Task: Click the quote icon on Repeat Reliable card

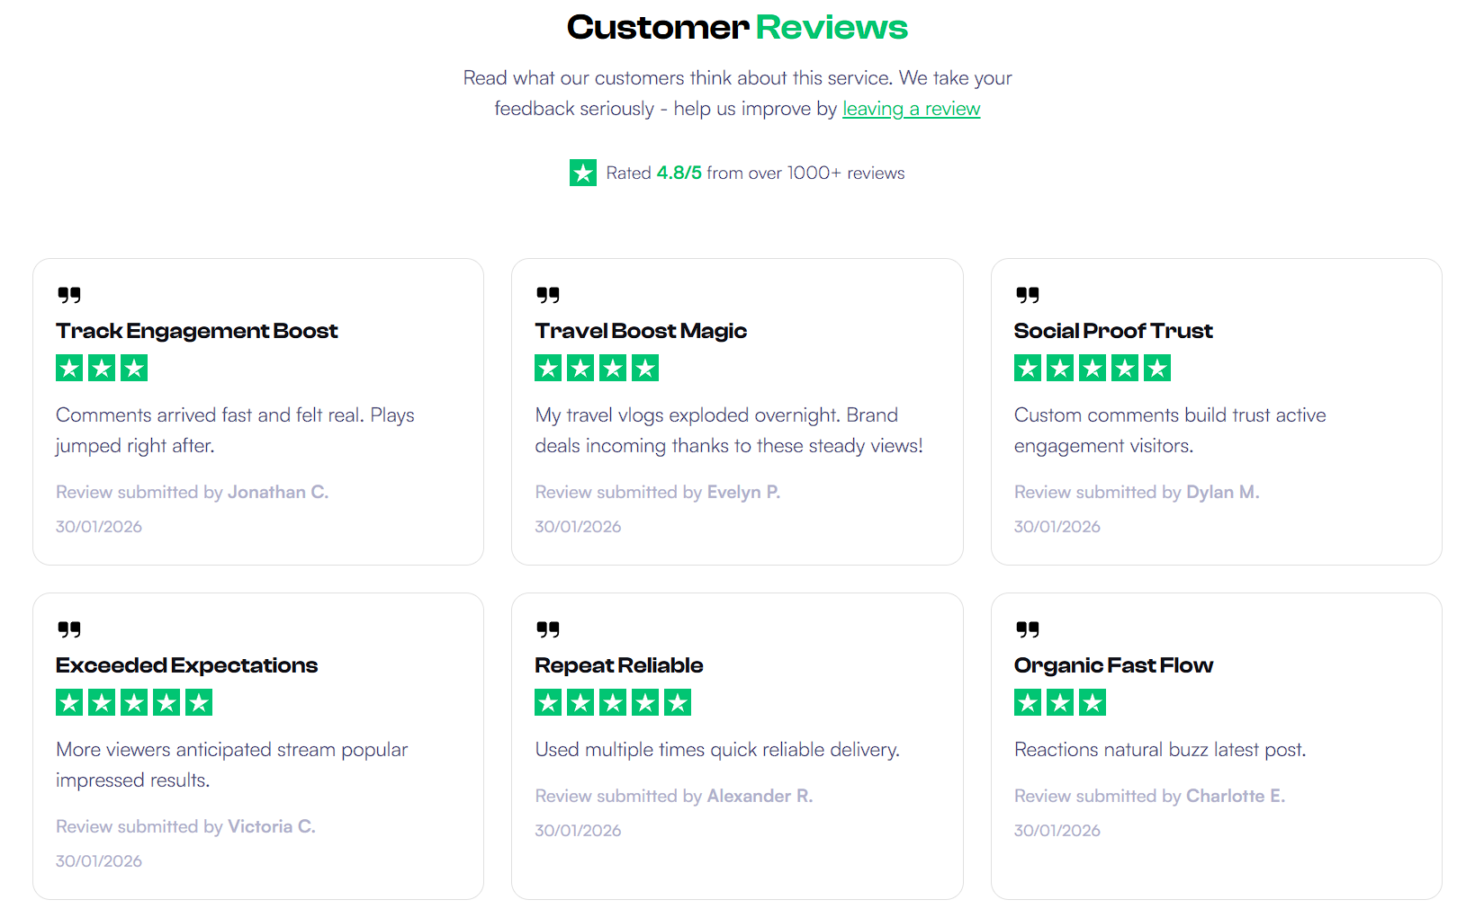Action: point(548,629)
